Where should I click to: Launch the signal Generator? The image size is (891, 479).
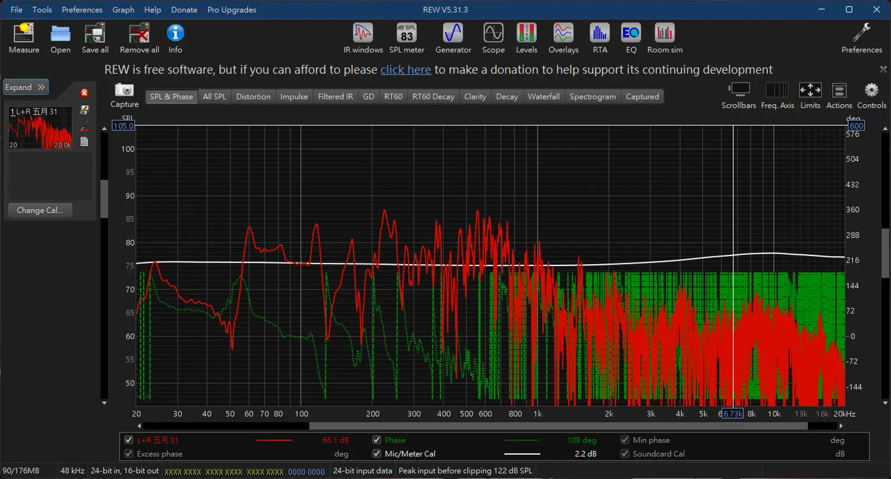tap(453, 33)
